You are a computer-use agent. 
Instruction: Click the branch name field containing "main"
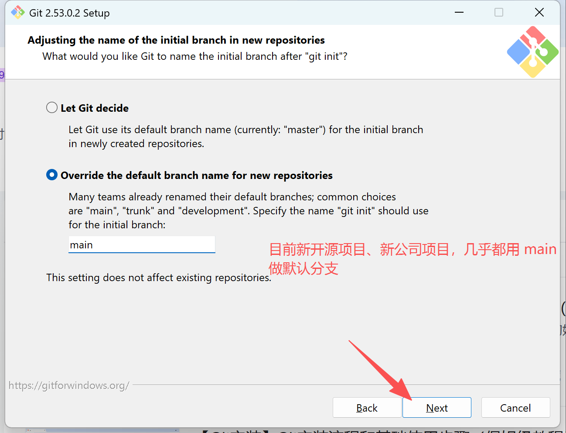(142, 245)
